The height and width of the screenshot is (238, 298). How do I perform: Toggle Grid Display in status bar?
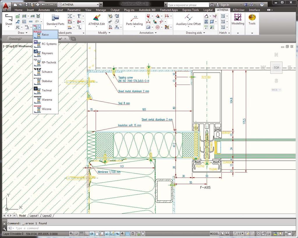[x=81, y=234]
